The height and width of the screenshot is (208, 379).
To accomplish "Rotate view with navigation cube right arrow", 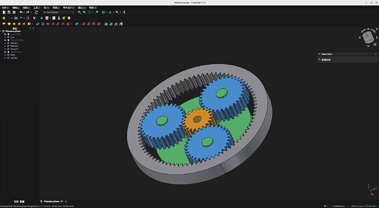I will pos(377,37).
